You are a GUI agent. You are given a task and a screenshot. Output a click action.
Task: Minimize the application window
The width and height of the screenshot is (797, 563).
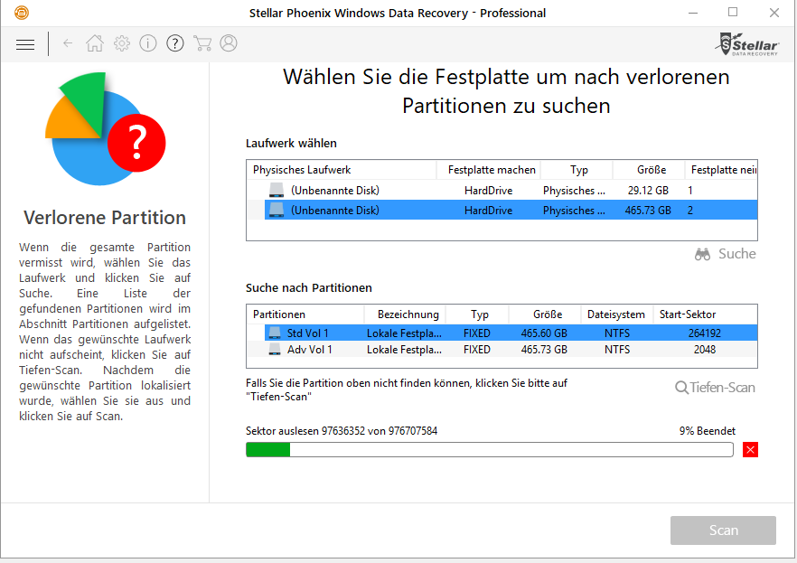tap(693, 13)
